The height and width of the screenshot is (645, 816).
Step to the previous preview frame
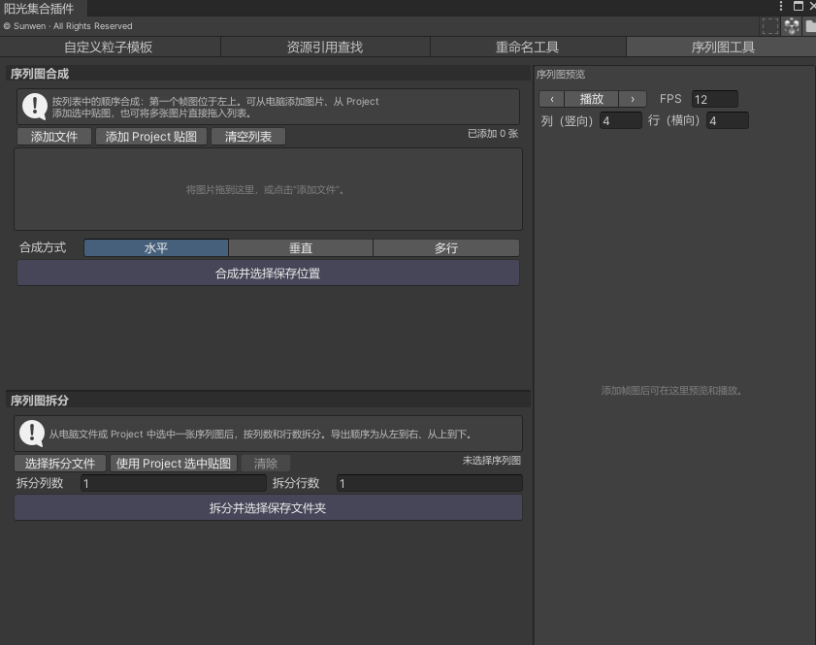[x=552, y=99]
